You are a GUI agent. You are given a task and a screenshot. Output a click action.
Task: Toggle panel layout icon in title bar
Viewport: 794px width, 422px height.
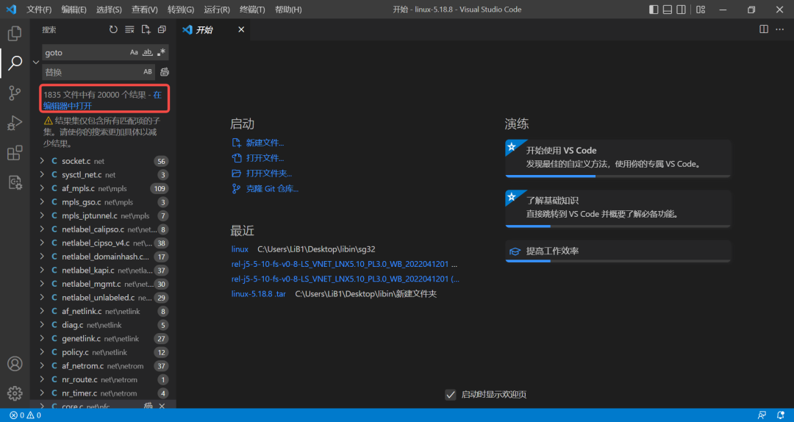pyautogui.click(x=668, y=10)
